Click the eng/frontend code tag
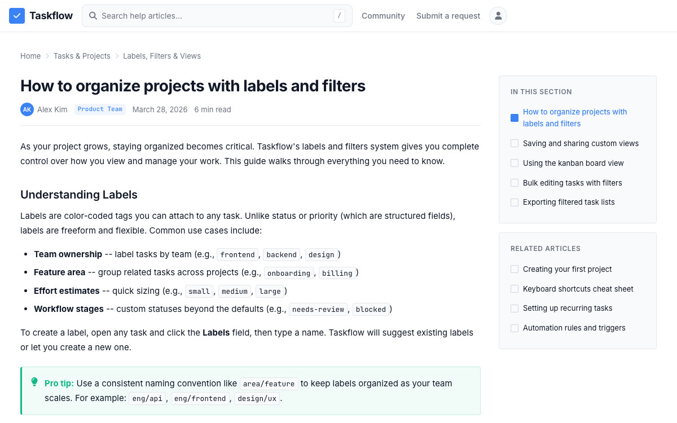 (200, 398)
